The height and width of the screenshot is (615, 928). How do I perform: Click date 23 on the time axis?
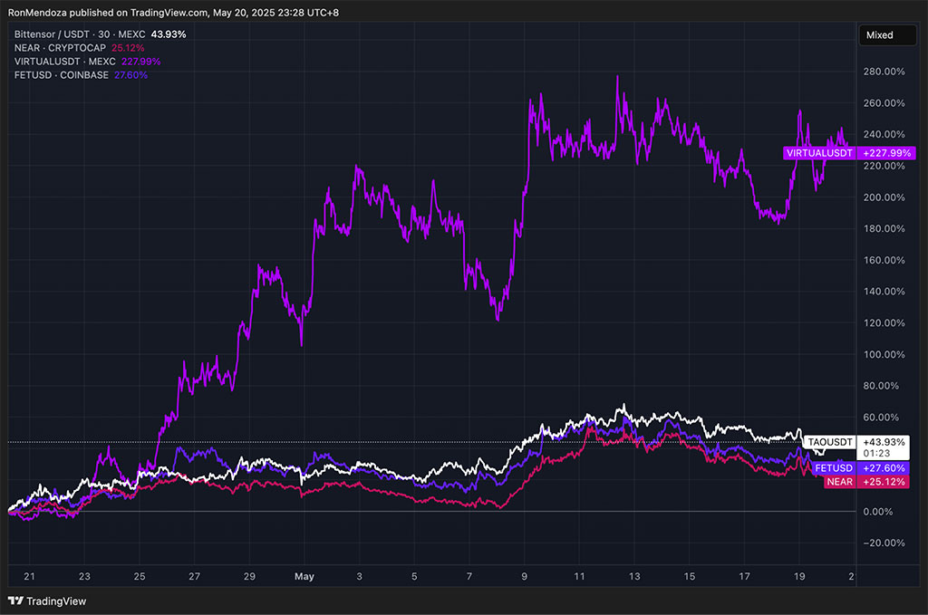point(84,576)
